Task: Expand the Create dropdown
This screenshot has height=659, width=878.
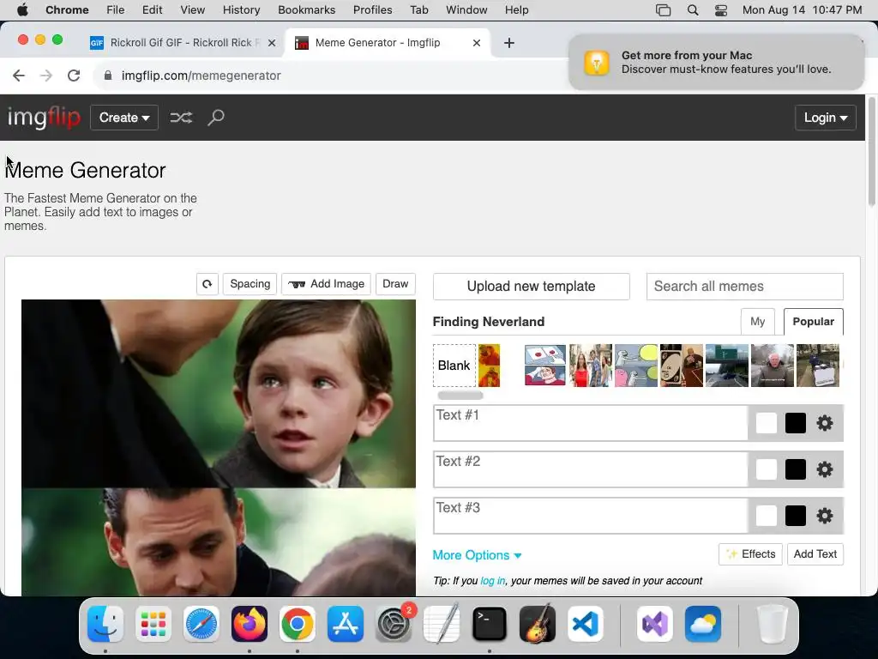Action: tap(124, 118)
